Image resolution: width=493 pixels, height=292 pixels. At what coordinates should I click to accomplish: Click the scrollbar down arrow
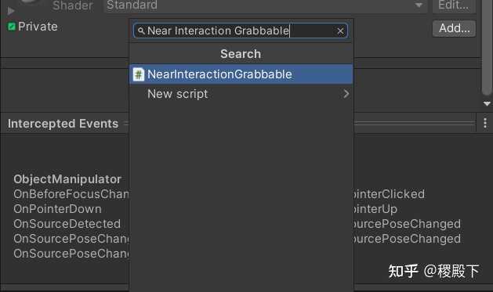487,103
